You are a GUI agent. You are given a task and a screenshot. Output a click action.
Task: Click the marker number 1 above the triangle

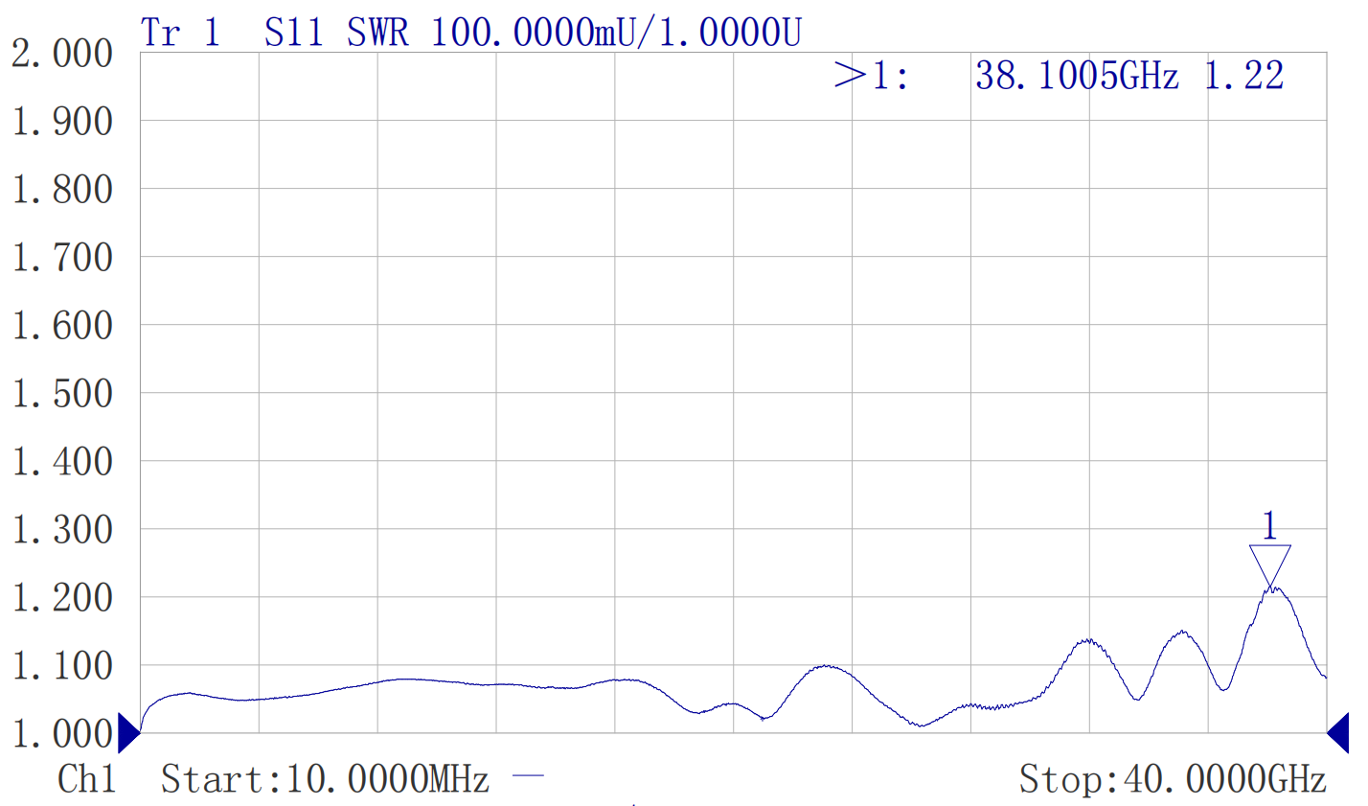(1269, 525)
